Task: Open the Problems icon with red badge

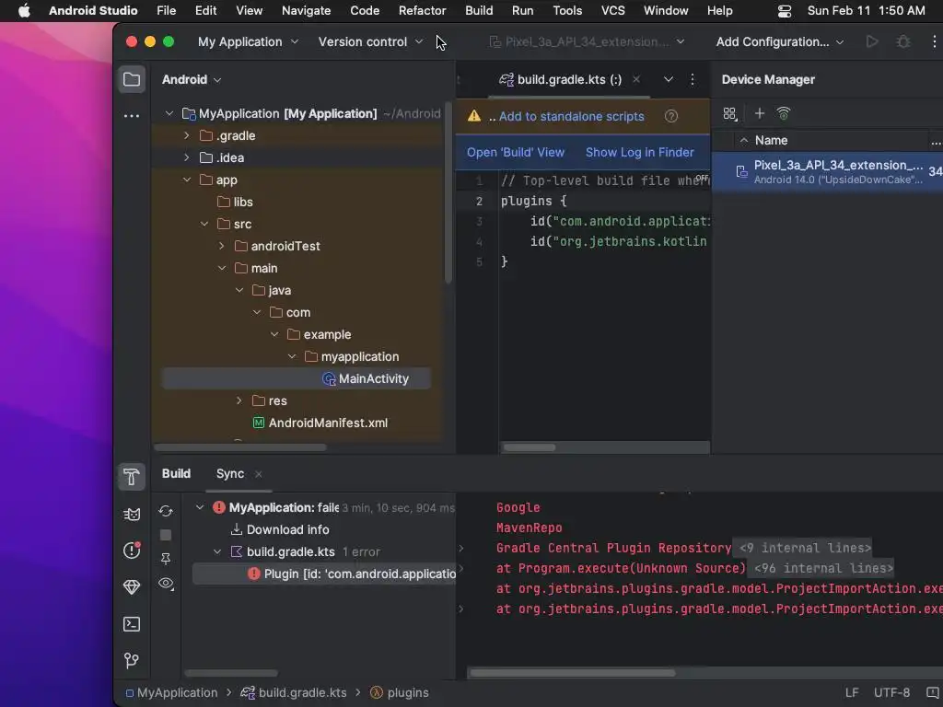Action: click(x=132, y=551)
